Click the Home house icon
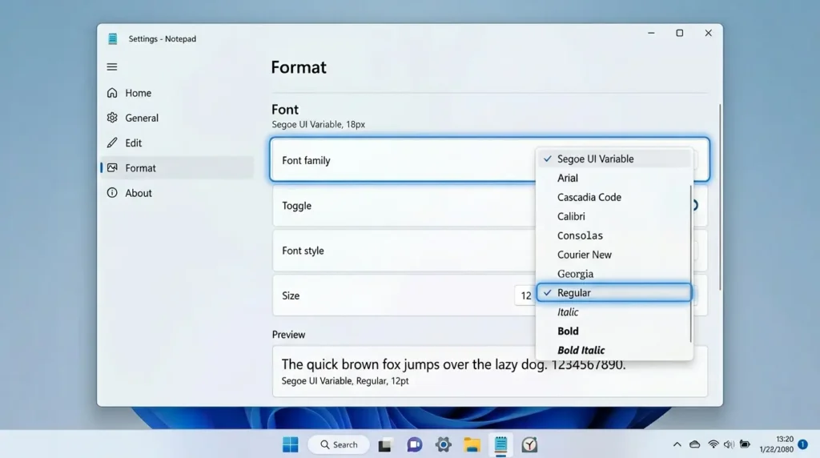 112,93
